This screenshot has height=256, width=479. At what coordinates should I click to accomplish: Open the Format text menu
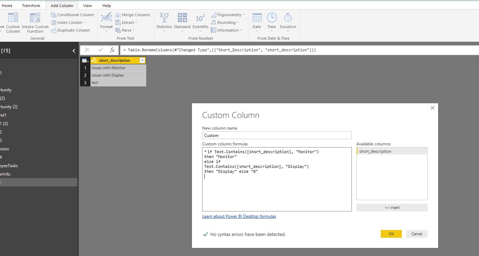[x=106, y=23]
